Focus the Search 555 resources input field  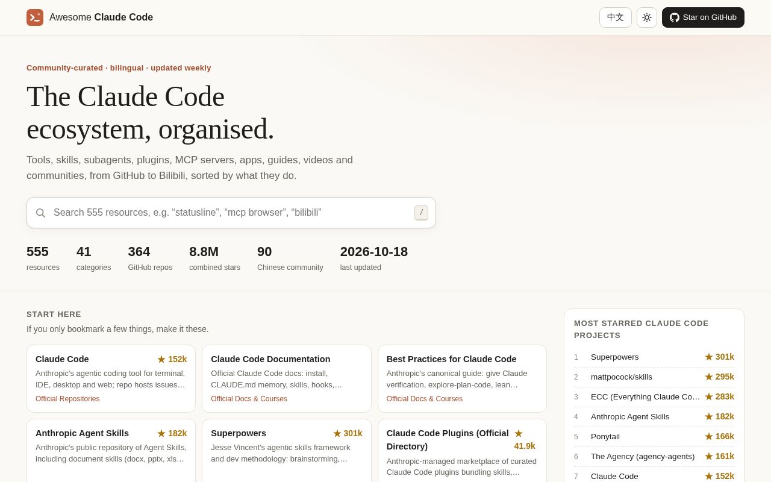(231, 213)
